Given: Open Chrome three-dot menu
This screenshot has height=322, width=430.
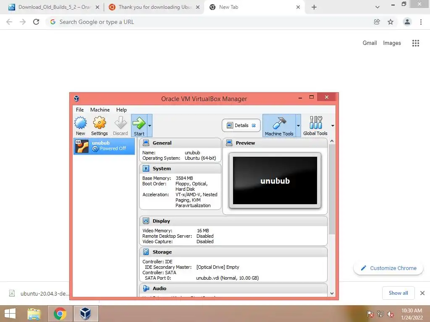Looking at the screenshot, I should pos(421,22).
